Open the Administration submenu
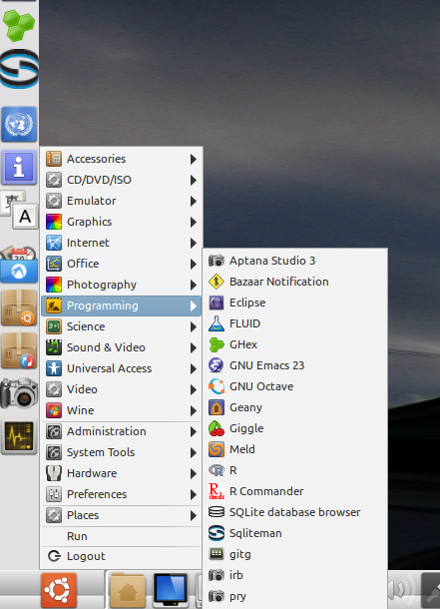This screenshot has height=609, width=440. point(121,431)
